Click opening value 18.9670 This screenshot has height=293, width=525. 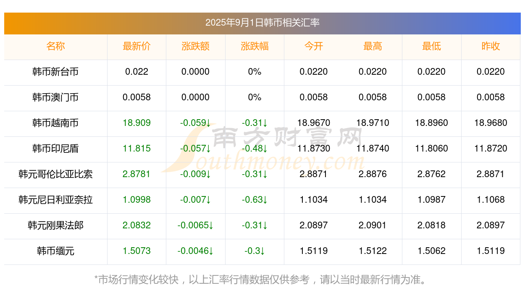click(x=314, y=123)
